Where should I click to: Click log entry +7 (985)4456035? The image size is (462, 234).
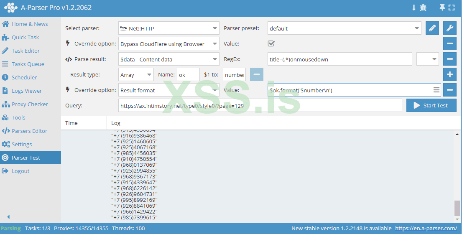[x=134, y=153]
